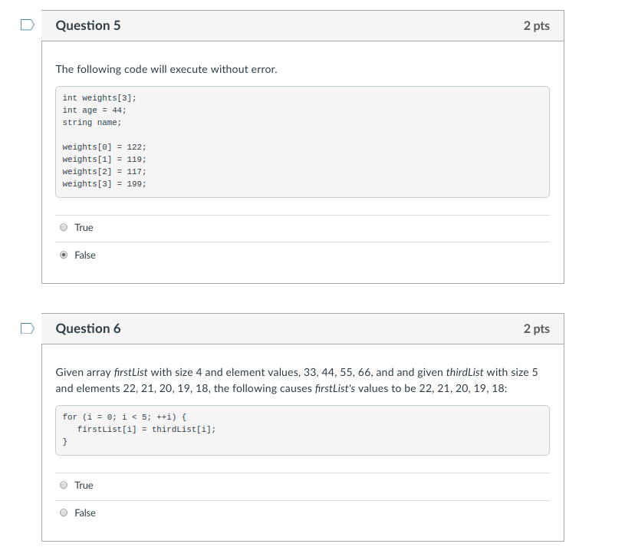The height and width of the screenshot is (547, 635).
Task: Click the Question 5 header
Action: 88,25
